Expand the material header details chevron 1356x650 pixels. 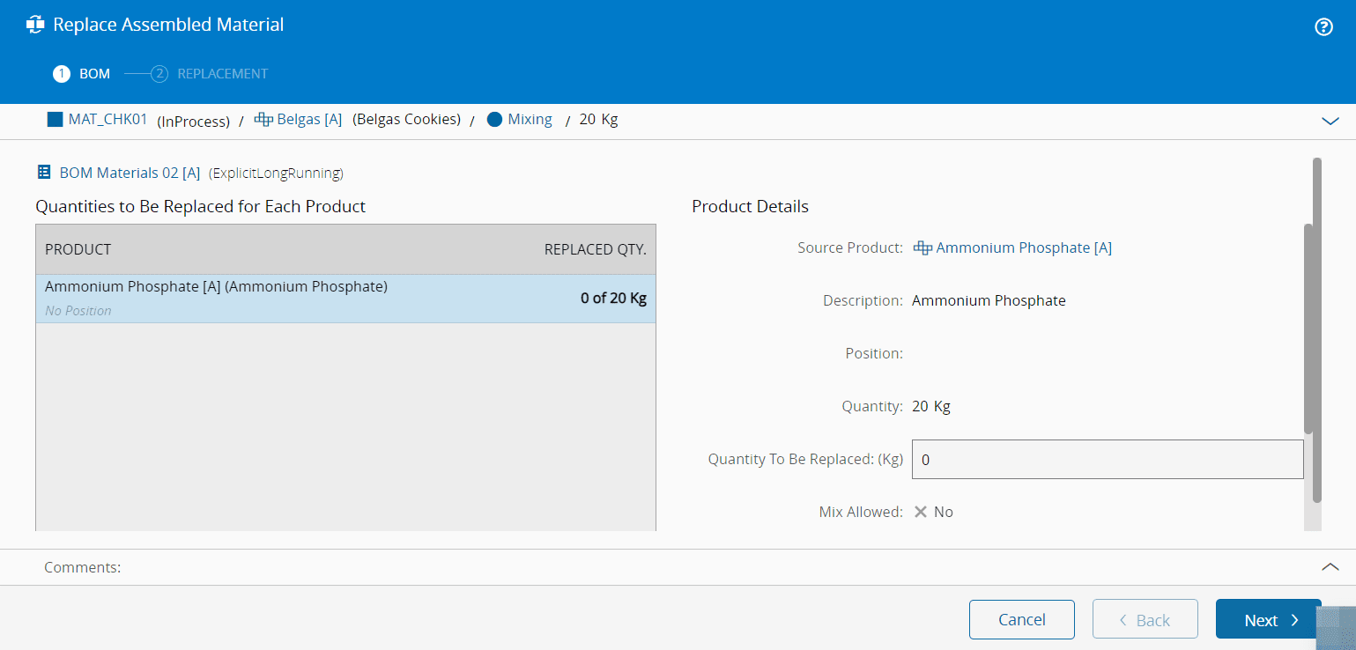1330,122
